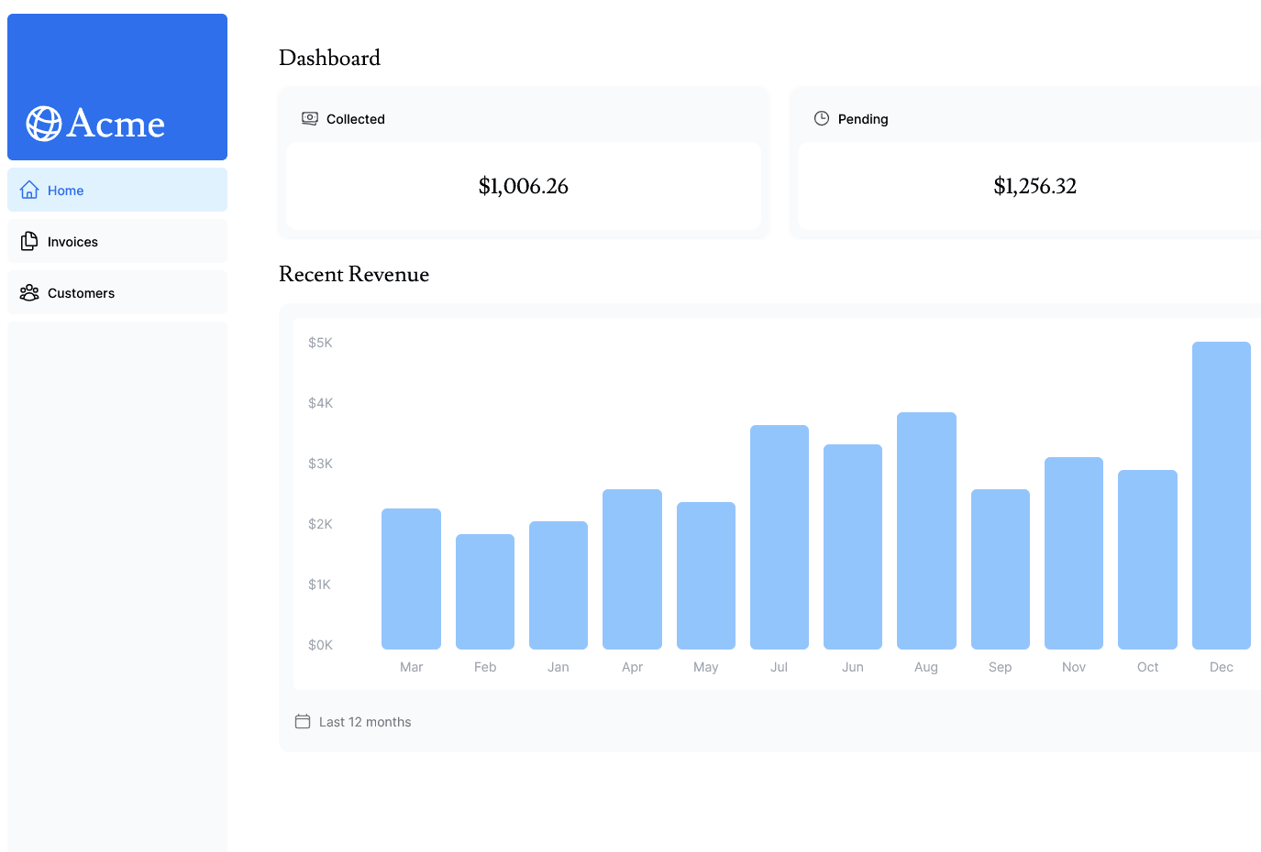
Task: Click the August revenue bar
Action: (x=926, y=530)
